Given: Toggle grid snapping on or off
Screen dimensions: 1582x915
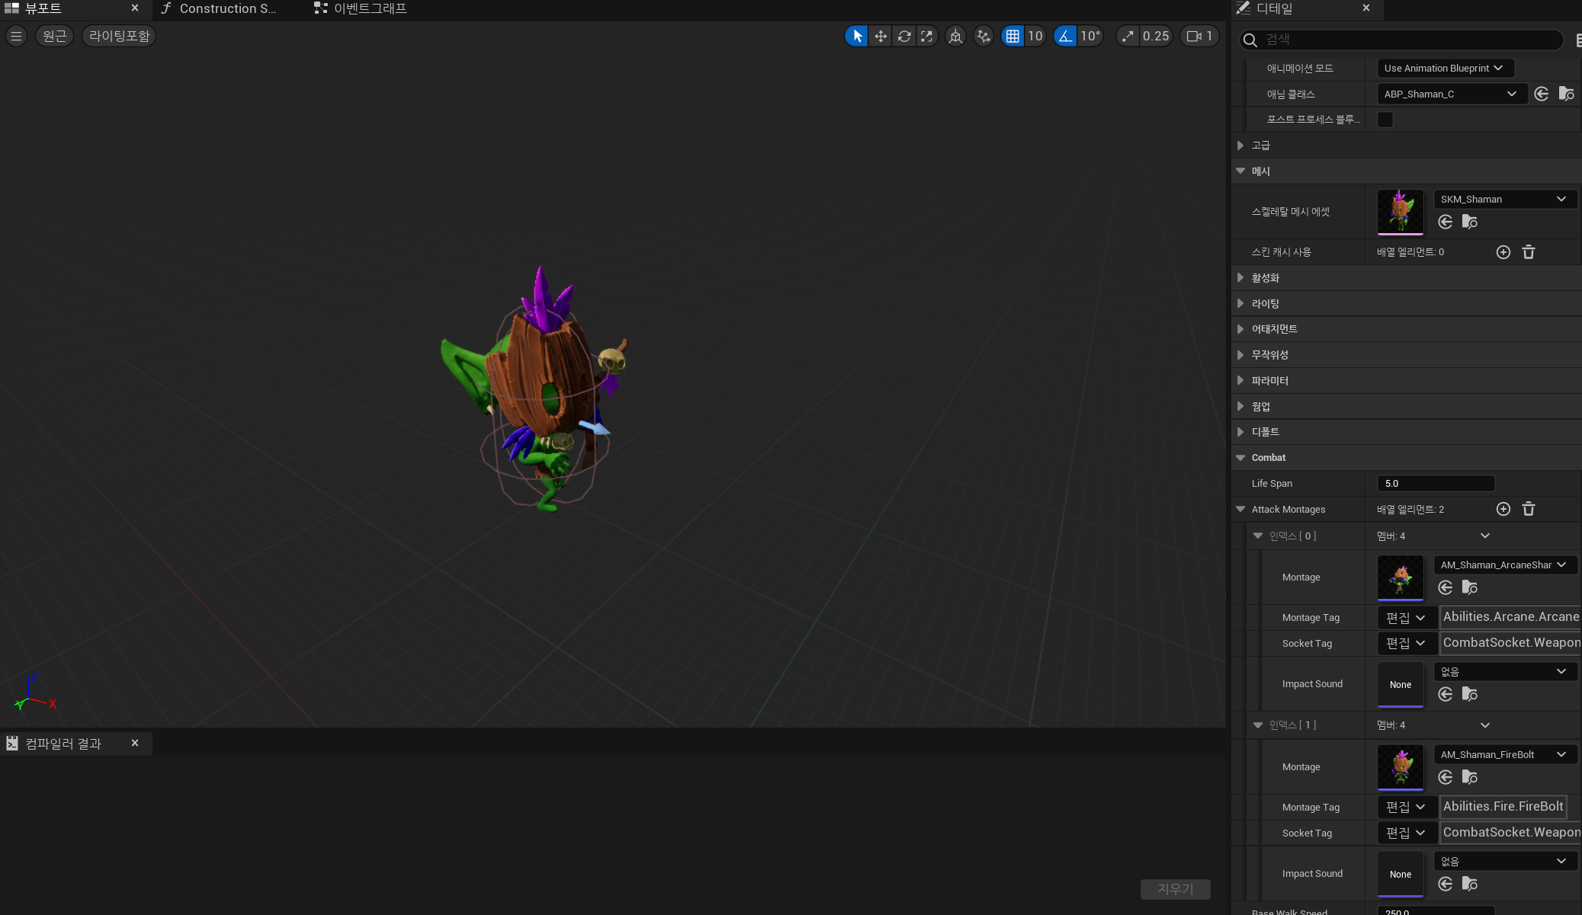Looking at the screenshot, I should [1012, 36].
